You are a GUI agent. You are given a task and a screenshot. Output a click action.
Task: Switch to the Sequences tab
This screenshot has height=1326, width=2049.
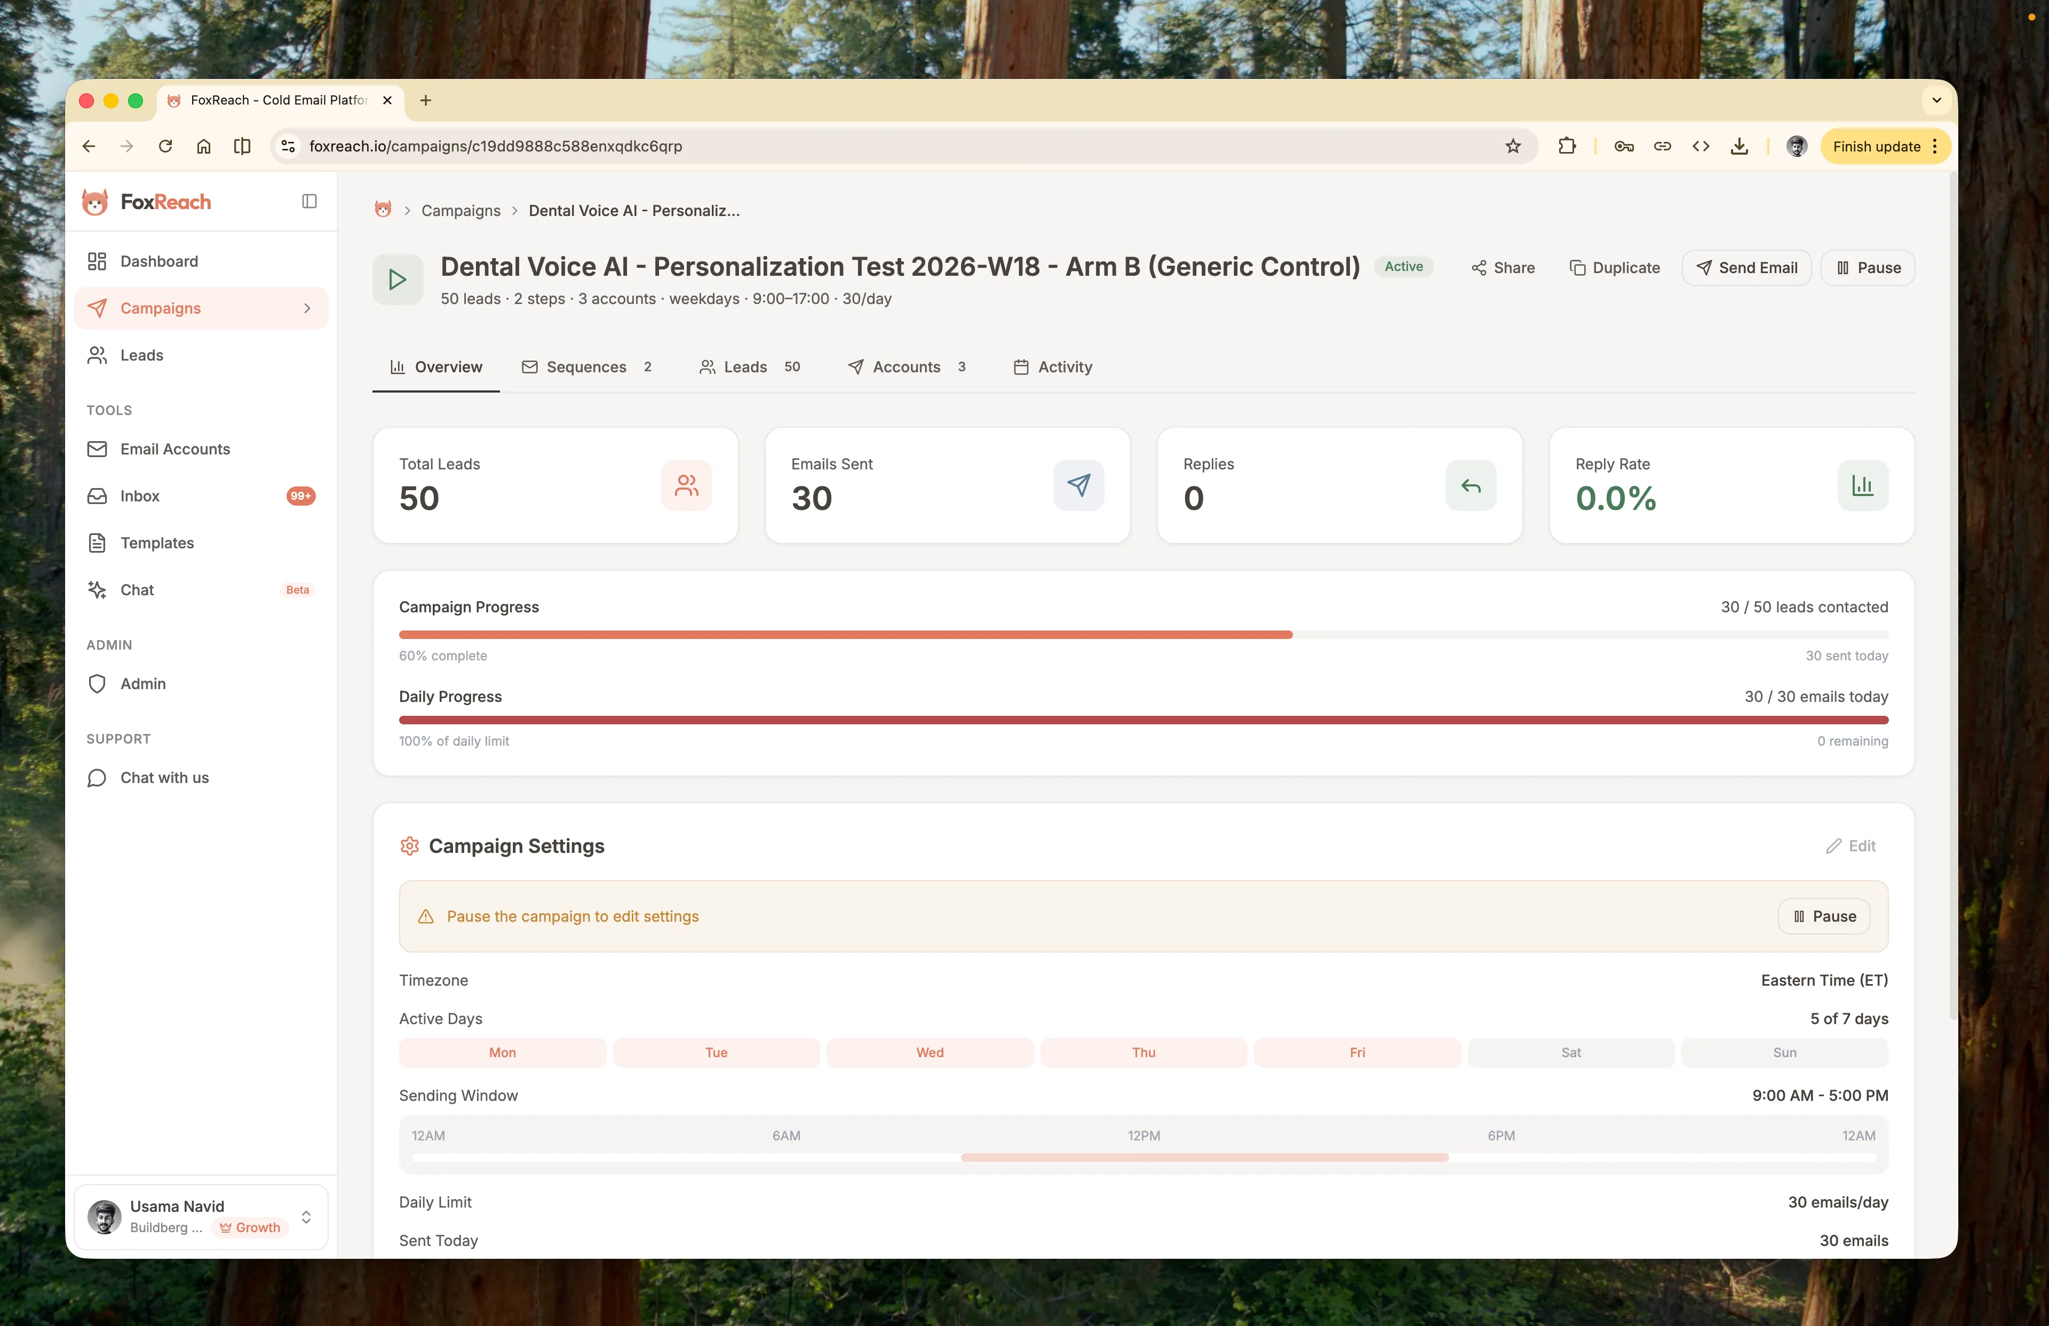click(x=586, y=366)
